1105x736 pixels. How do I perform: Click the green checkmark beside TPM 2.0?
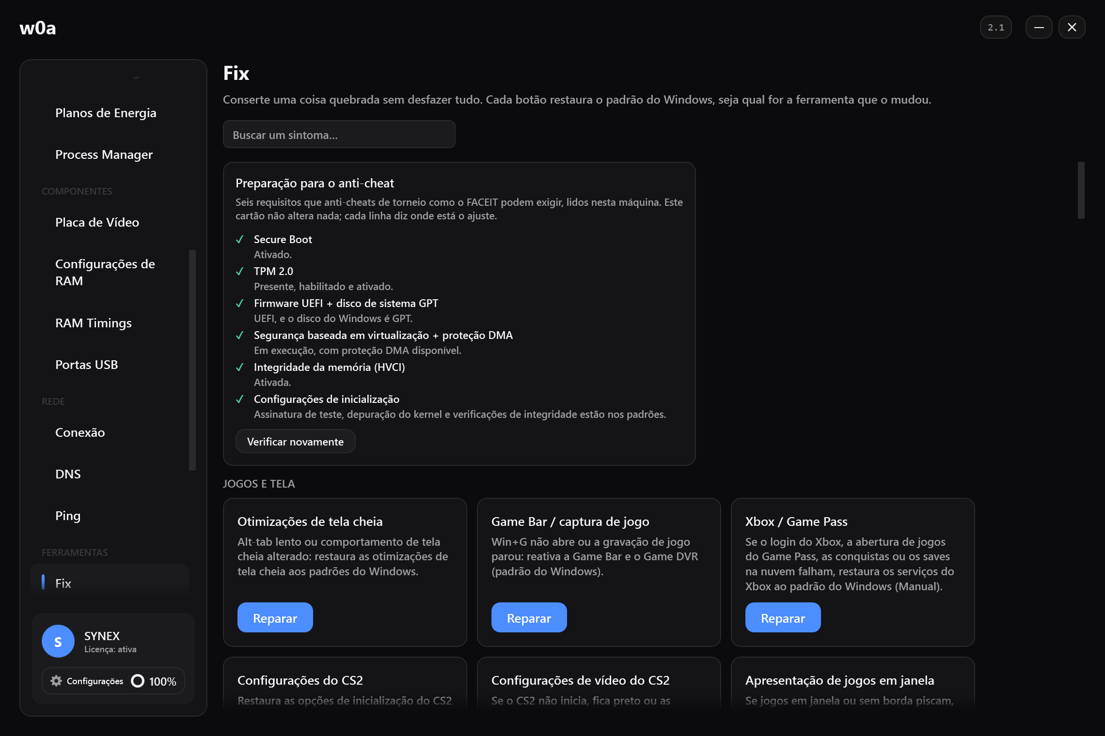pos(239,271)
